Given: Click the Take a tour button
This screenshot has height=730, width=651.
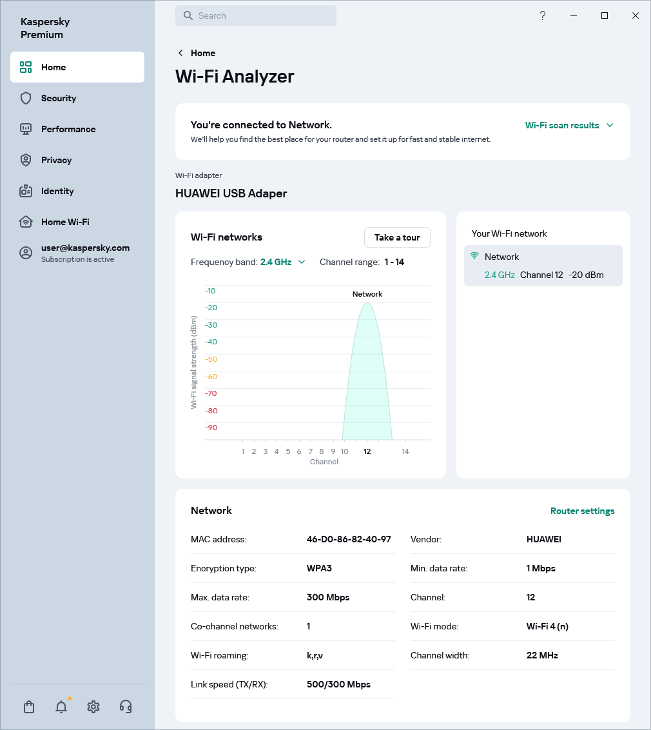Looking at the screenshot, I should coord(397,237).
